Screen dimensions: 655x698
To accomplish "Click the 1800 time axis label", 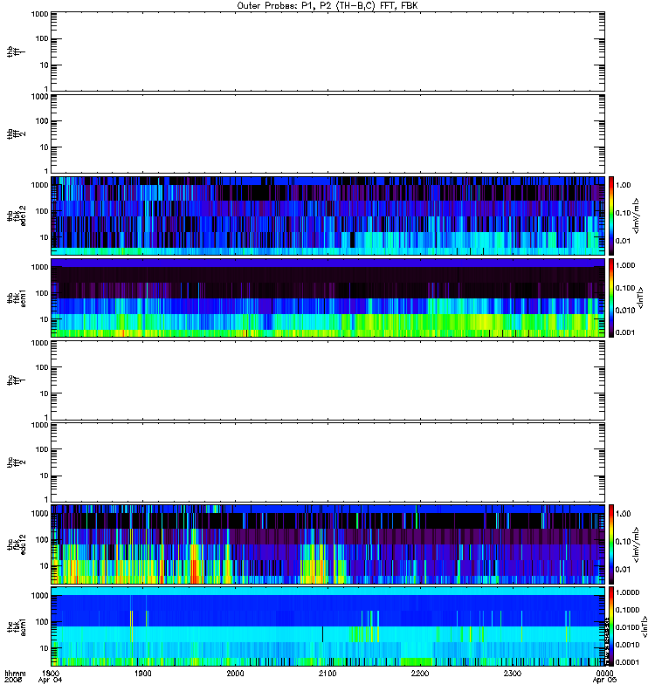I will (51, 673).
